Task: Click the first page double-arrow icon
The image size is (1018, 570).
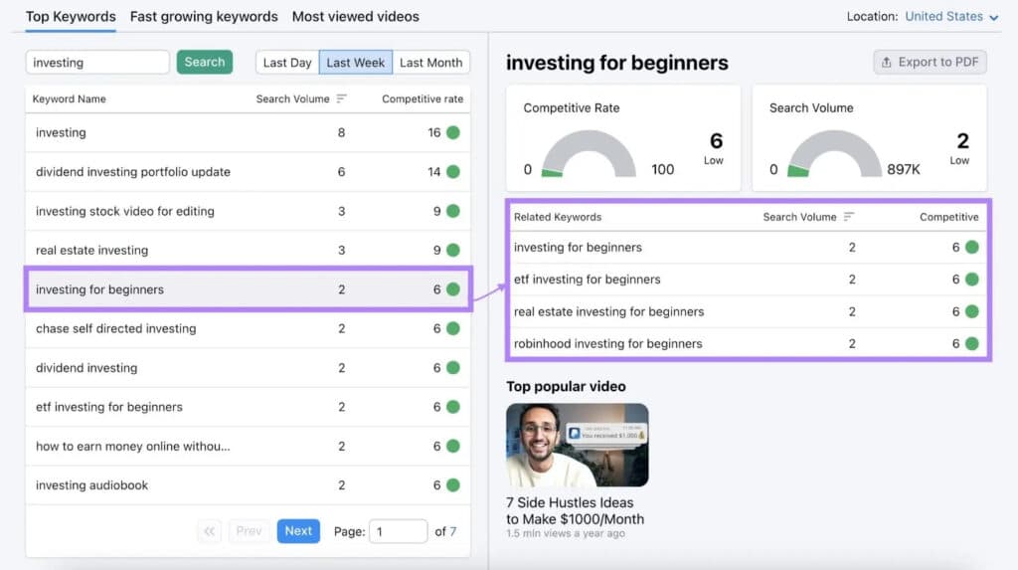Action: click(210, 531)
